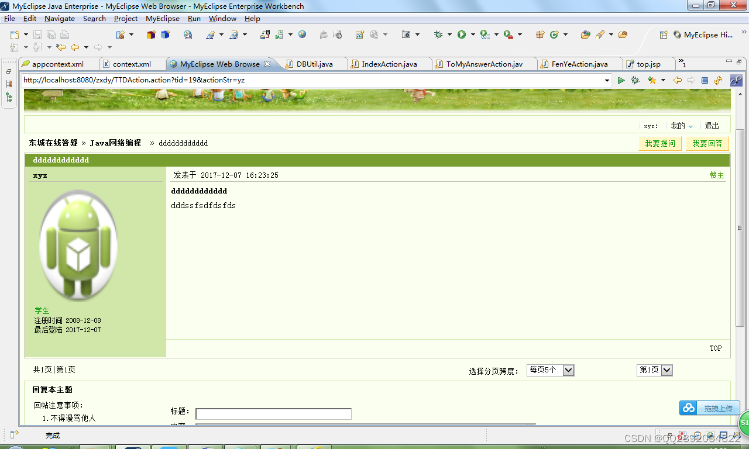Click inside the 标题 title input field
Viewport: 749px width, 449px height.
(273, 413)
